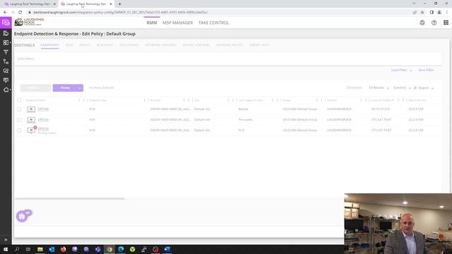This screenshot has width=452, height=254.
Task: Select the DEVICE CONTROL tab
Action: pos(196,45)
